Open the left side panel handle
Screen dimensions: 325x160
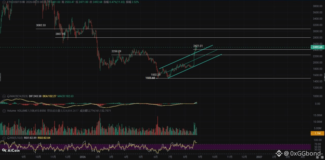click(x=1, y=77)
